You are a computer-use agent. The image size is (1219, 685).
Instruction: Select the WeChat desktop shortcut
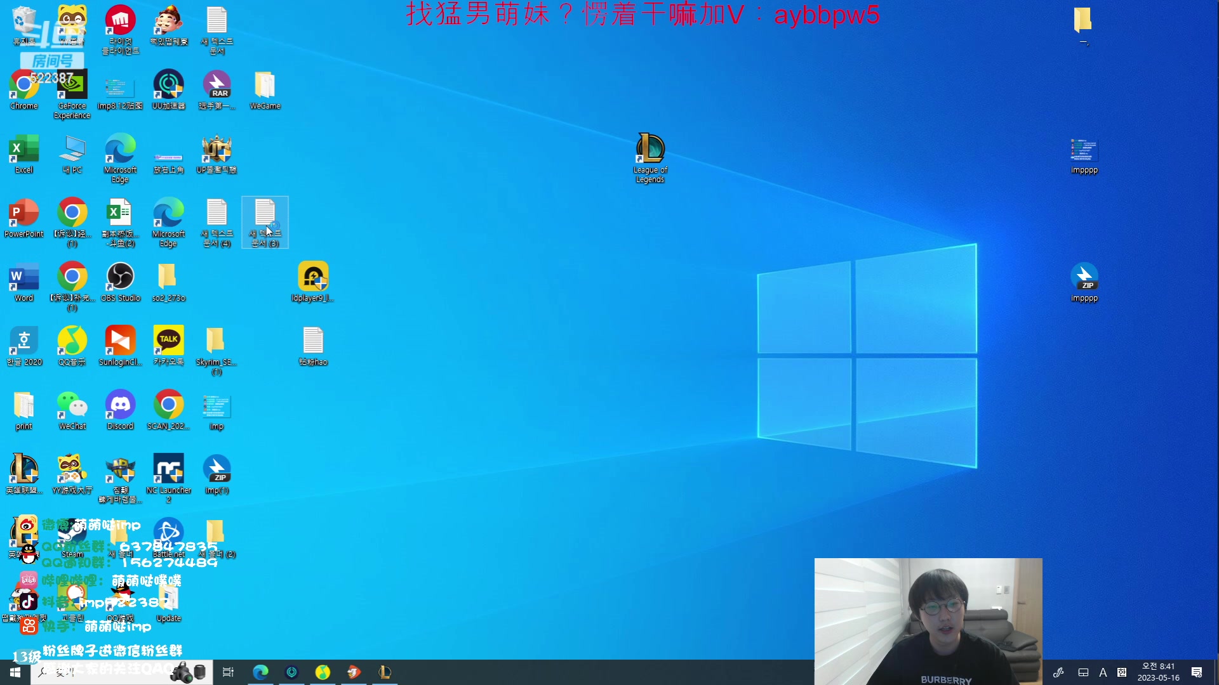pyautogui.click(x=72, y=405)
